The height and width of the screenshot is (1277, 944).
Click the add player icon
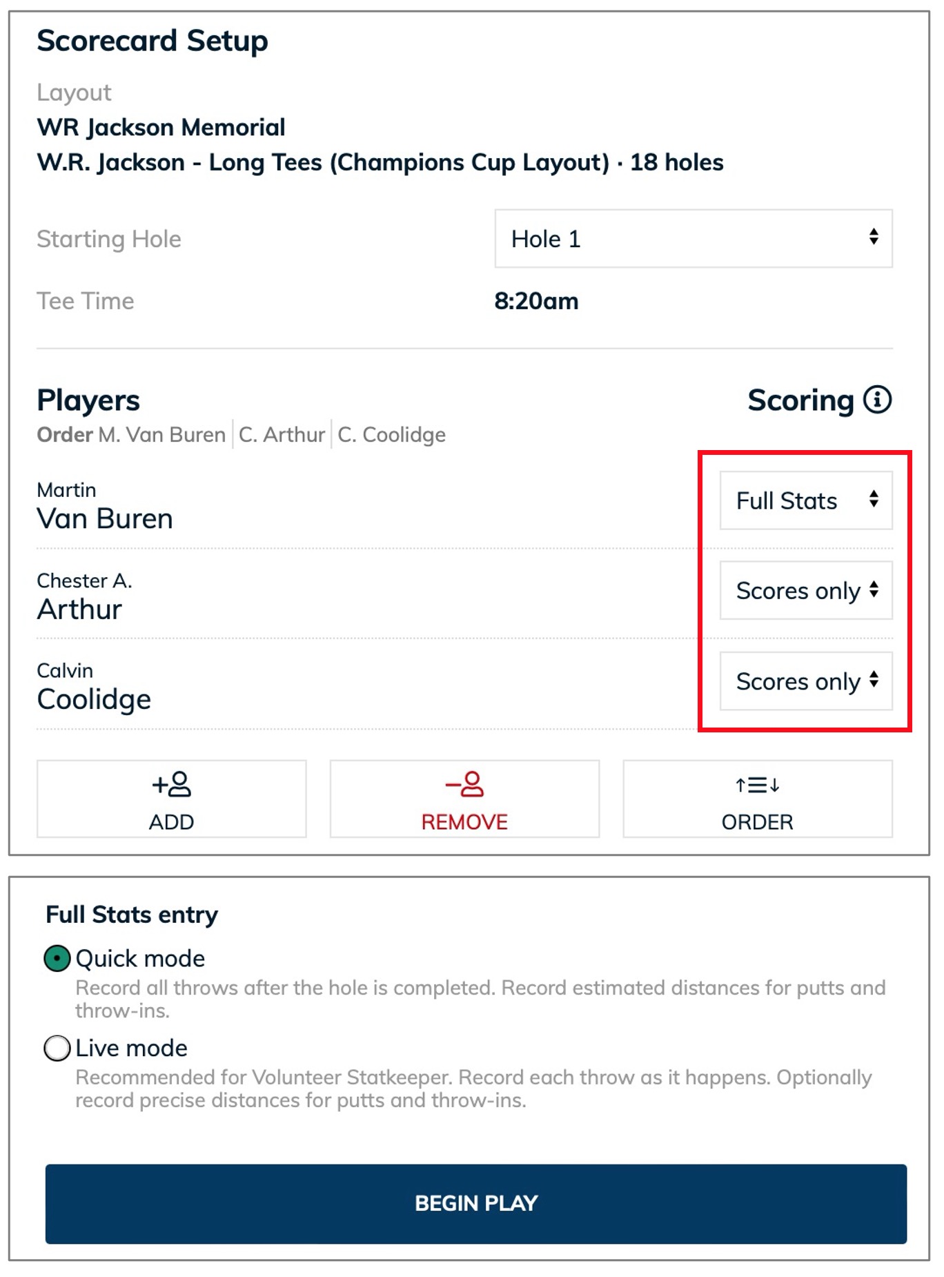pyautogui.click(x=172, y=784)
